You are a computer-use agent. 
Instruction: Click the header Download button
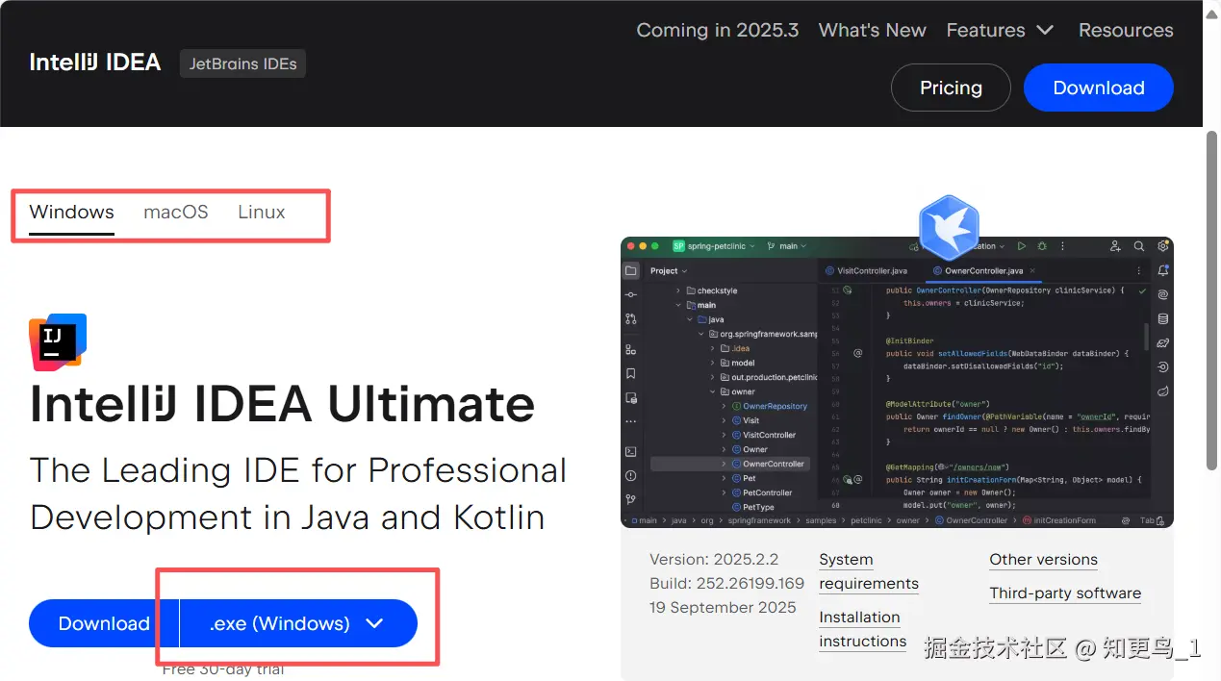tap(1099, 88)
